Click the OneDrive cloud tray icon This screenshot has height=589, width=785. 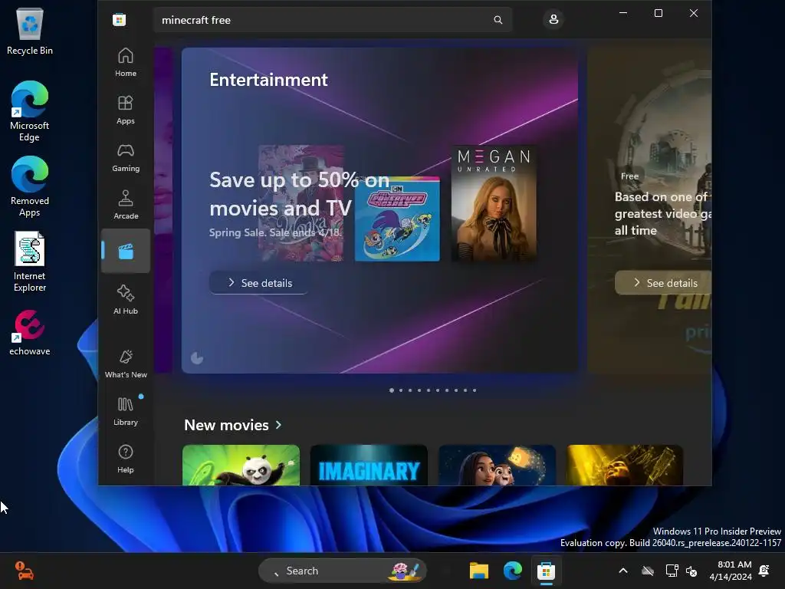click(x=648, y=571)
